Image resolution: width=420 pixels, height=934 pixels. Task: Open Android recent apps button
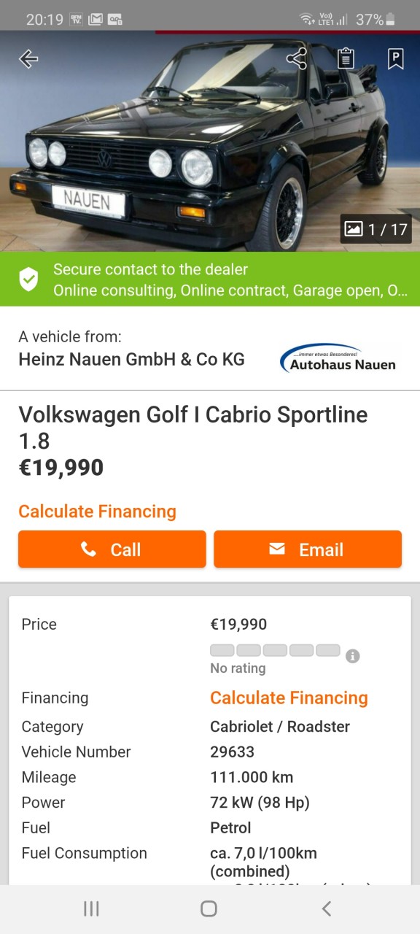click(91, 908)
